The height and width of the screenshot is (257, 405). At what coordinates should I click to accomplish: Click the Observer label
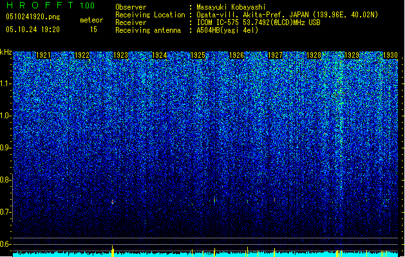tap(131, 7)
